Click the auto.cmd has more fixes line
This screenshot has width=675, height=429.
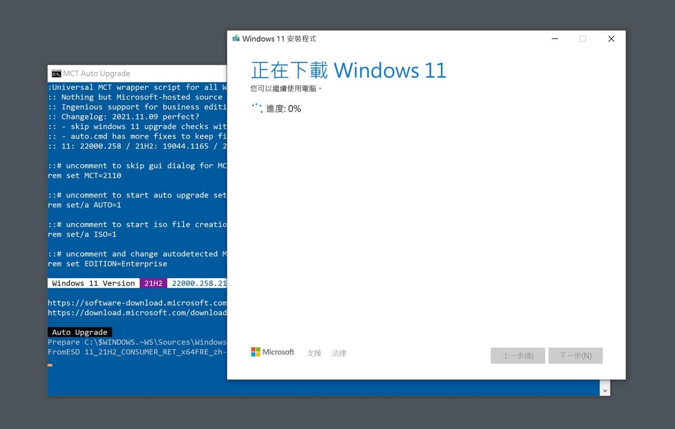coord(137,136)
